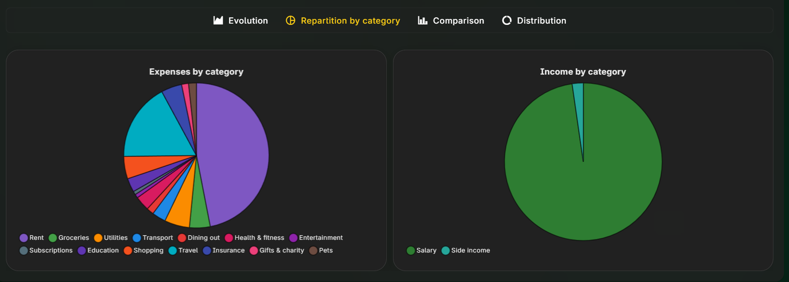Toggle the Utilities category in the legend
The width and height of the screenshot is (789, 282).
(x=111, y=237)
